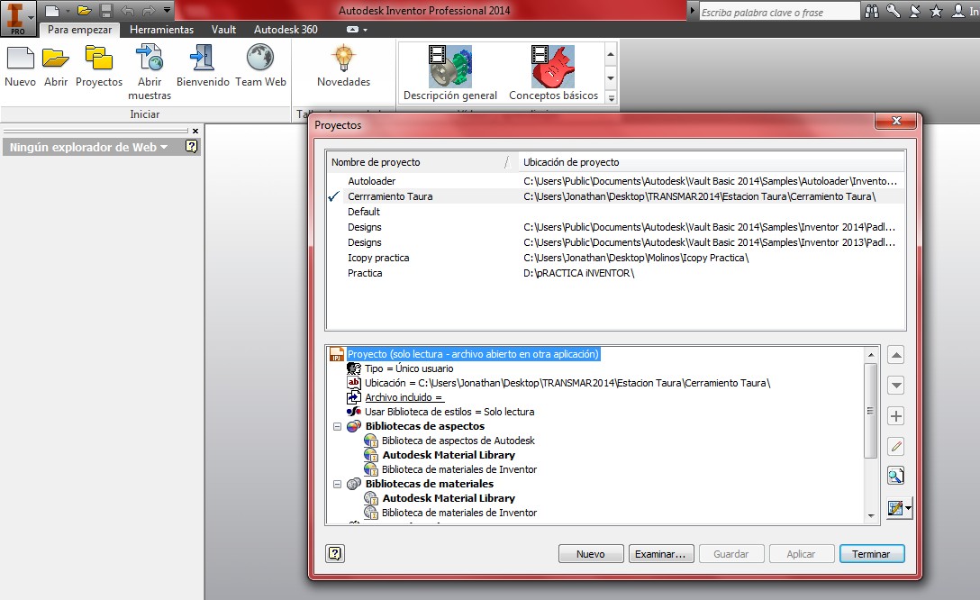Click the satellite dish communication center icon
This screenshot has width=980, height=600.
click(x=914, y=11)
